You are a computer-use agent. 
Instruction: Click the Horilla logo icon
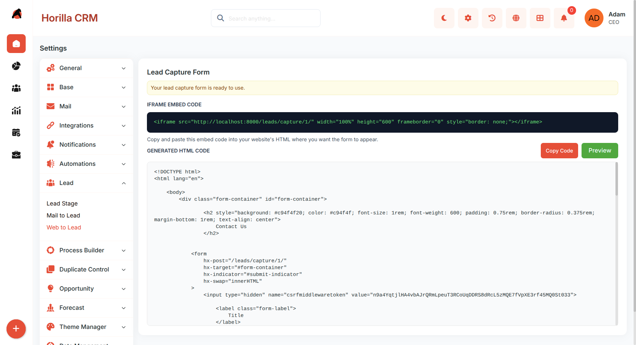pyautogui.click(x=16, y=14)
